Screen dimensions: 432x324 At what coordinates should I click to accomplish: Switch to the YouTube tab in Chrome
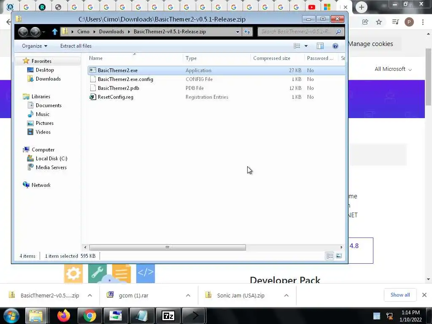(312, 7)
